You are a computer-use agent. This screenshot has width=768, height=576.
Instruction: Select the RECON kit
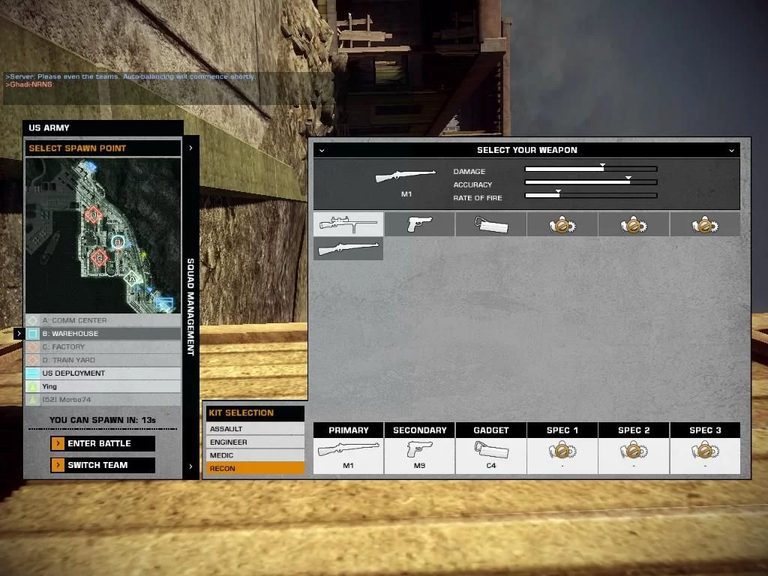[x=255, y=468]
